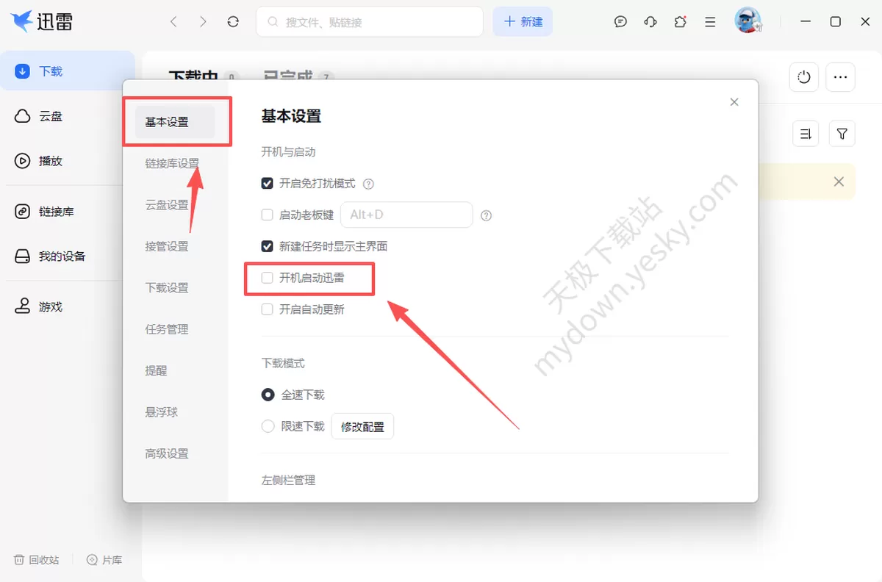The image size is (882, 582).
Task: Uncheck 开启免打扰模式 checkbox
Action: click(268, 184)
